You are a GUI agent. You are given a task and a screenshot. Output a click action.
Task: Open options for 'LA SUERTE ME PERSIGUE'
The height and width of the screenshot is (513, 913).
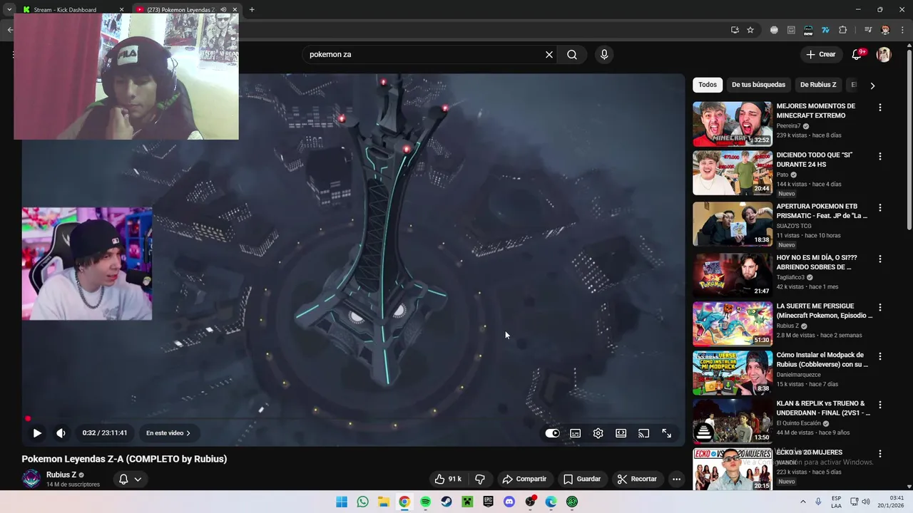(x=880, y=307)
